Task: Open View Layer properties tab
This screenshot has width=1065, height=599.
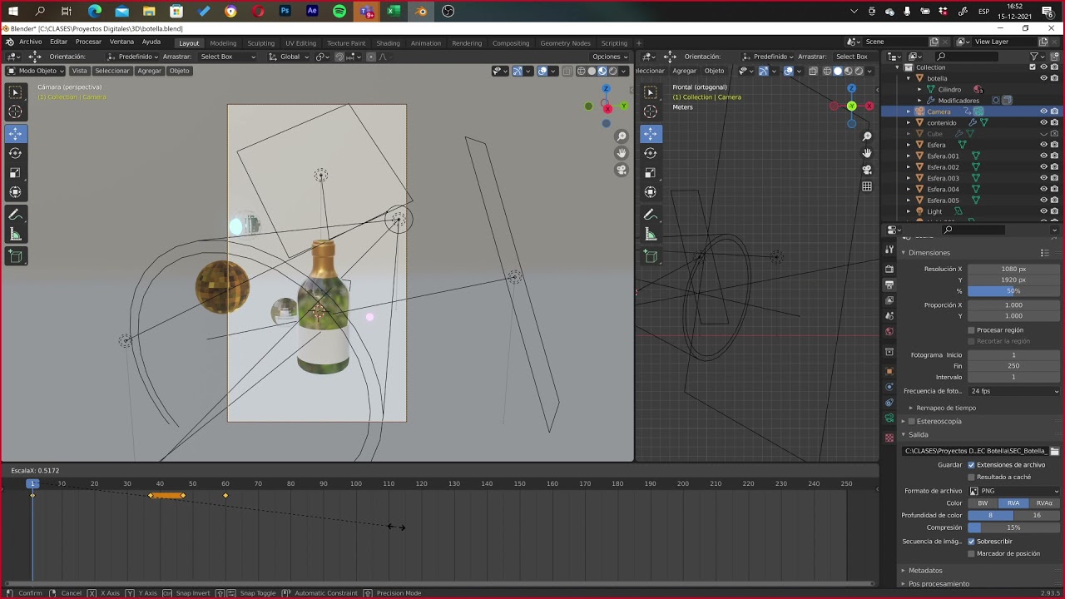Action: pos(889,300)
